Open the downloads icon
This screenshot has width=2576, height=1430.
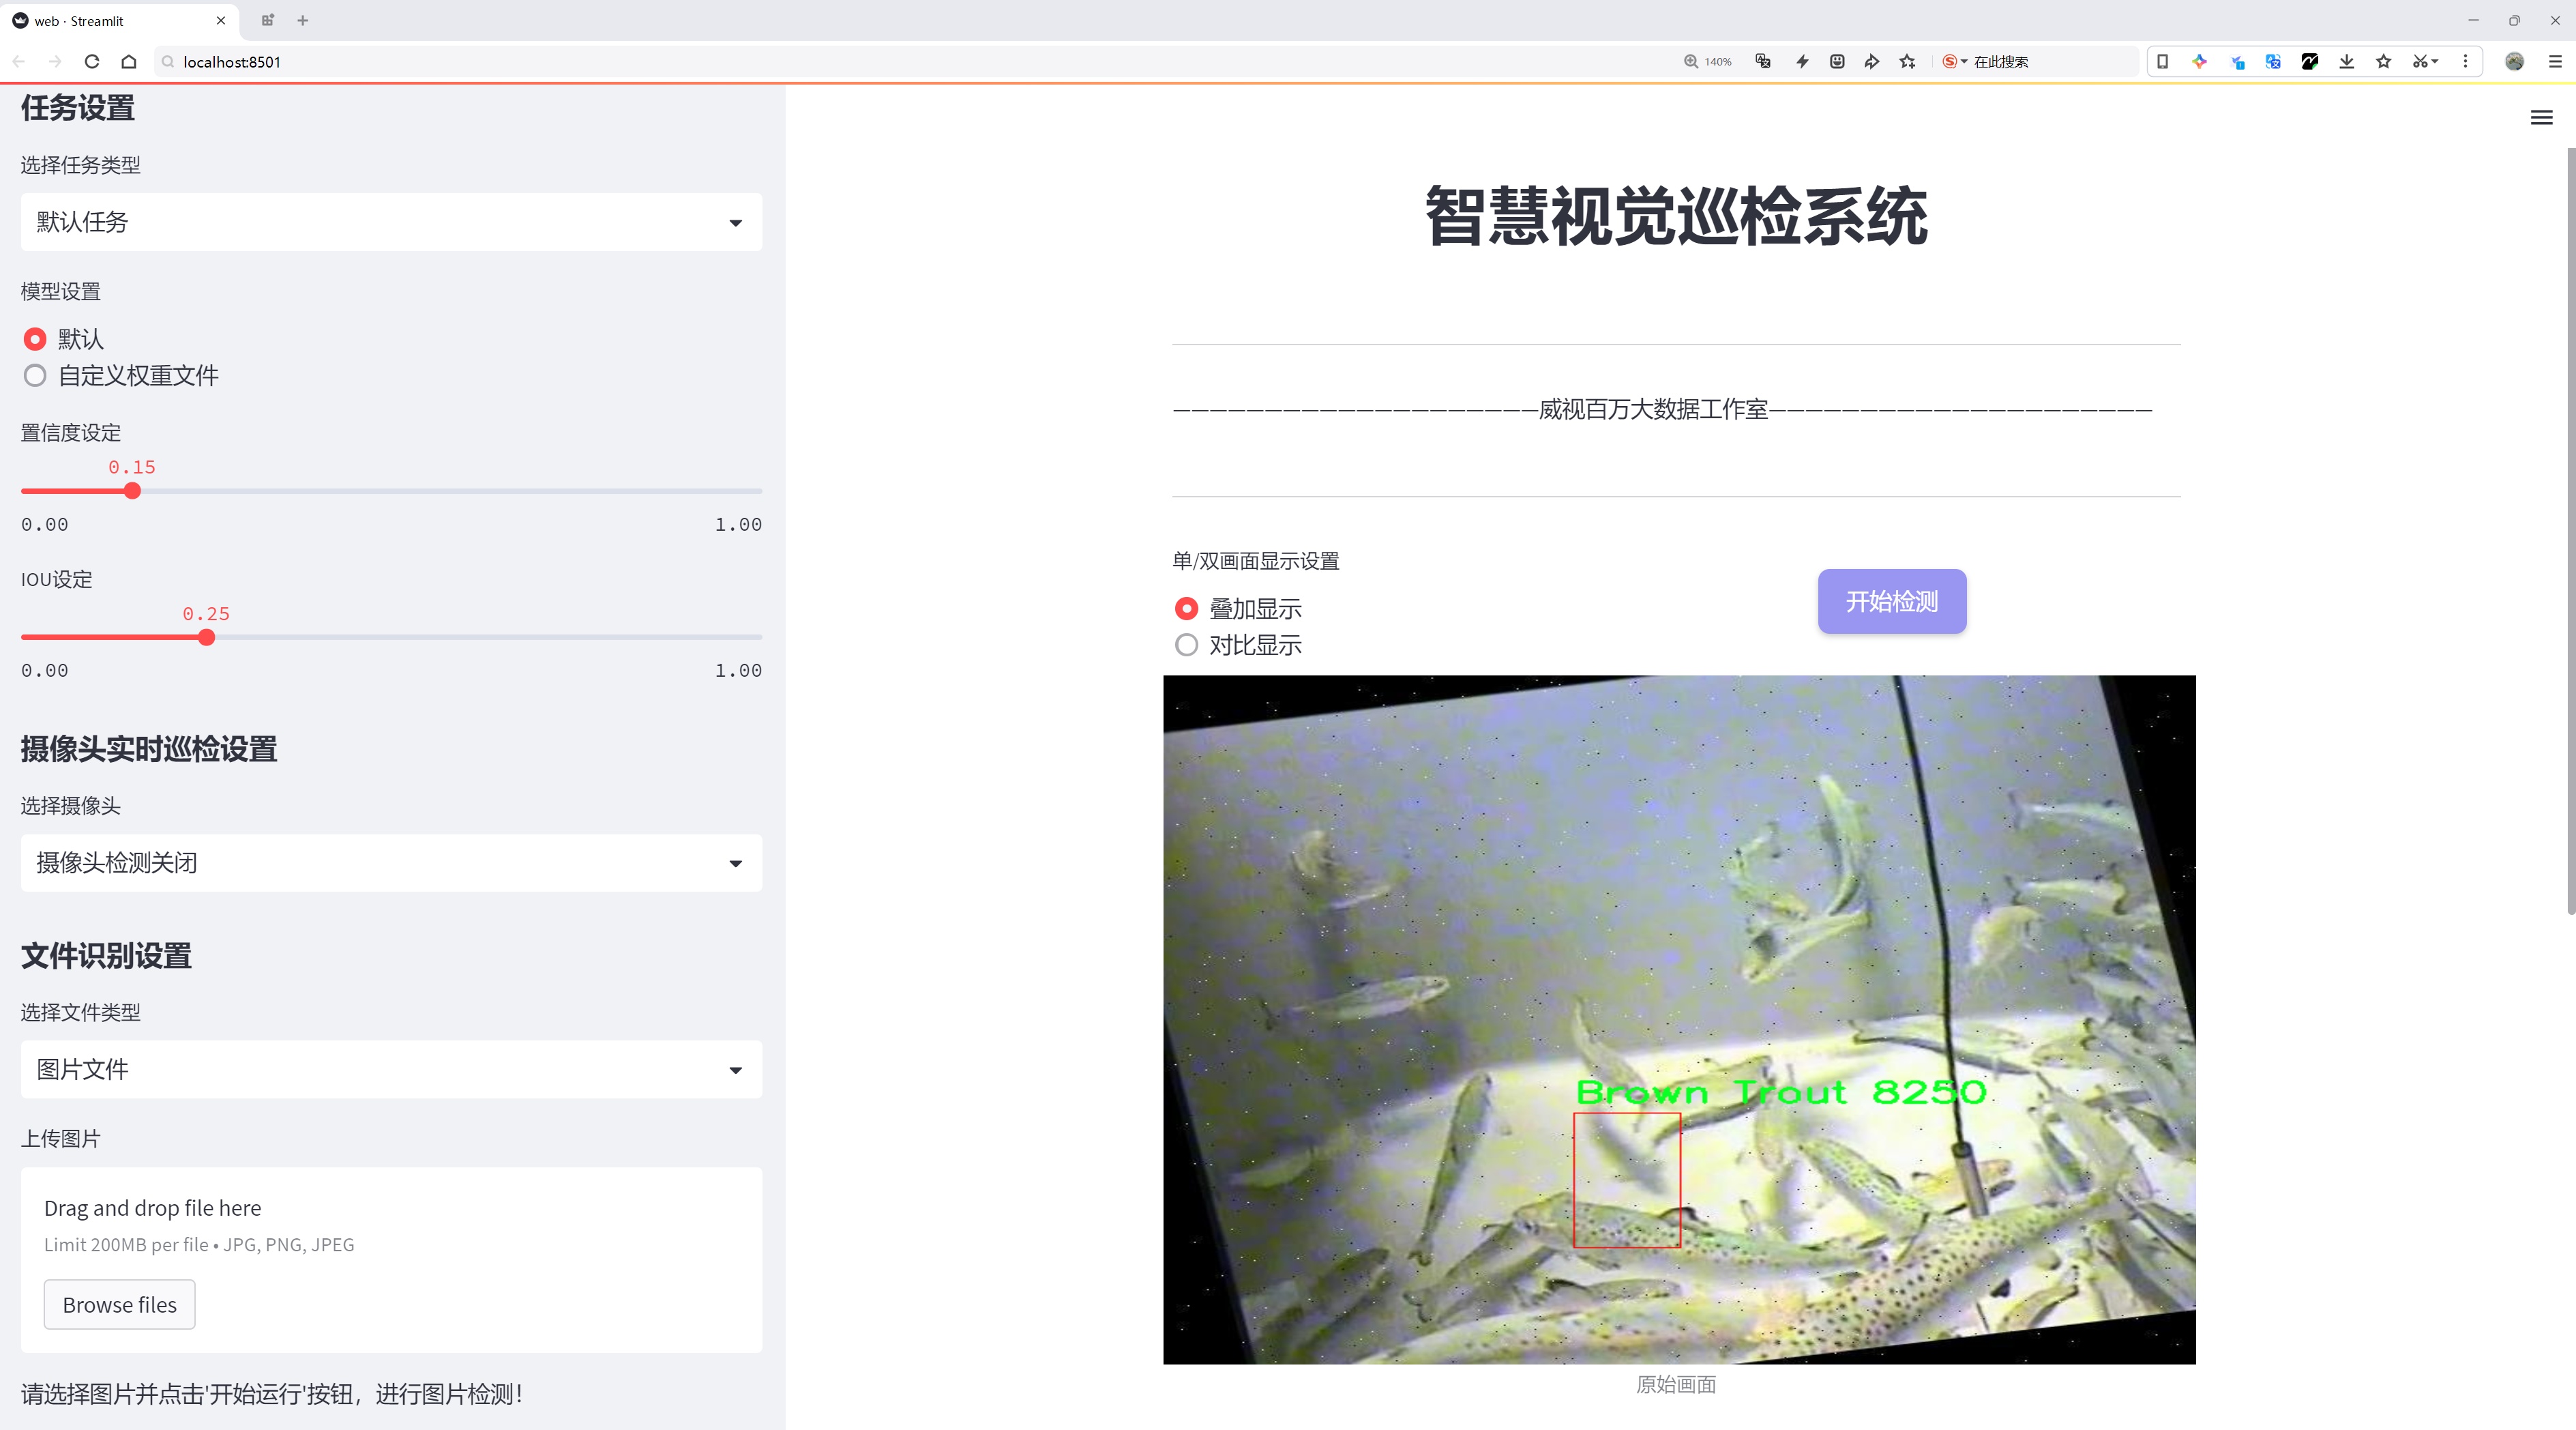2347,61
